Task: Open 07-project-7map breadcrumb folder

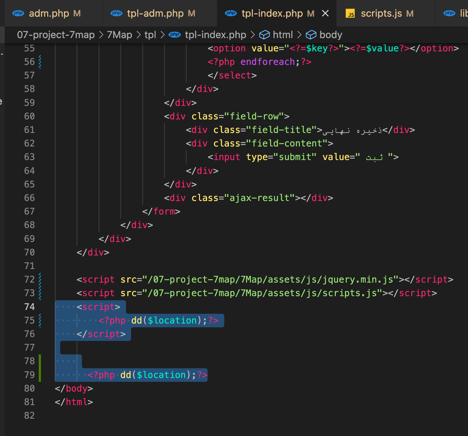Action: click(x=56, y=35)
